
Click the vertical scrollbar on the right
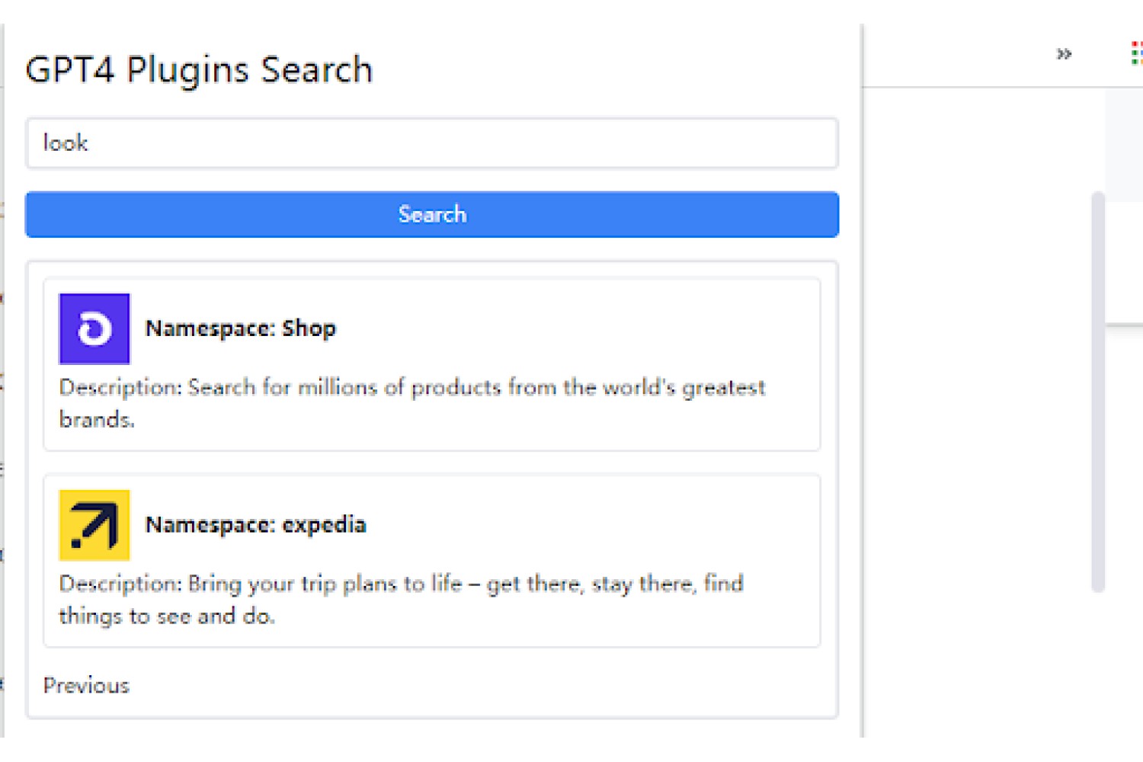pyautogui.click(x=1098, y=392)
